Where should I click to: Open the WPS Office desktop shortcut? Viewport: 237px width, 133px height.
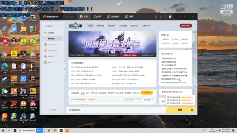[x=14, y=105]
